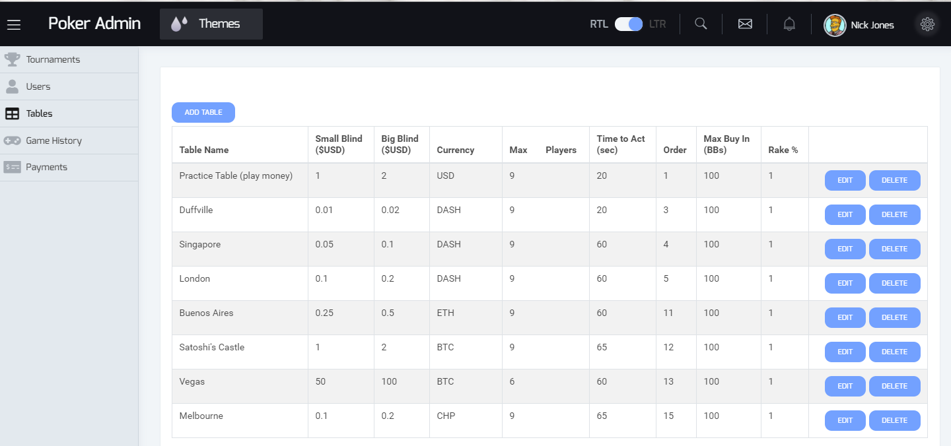Click Nick Jones avatar picture
The image size is (951, 446).
[x=835, y=25]
